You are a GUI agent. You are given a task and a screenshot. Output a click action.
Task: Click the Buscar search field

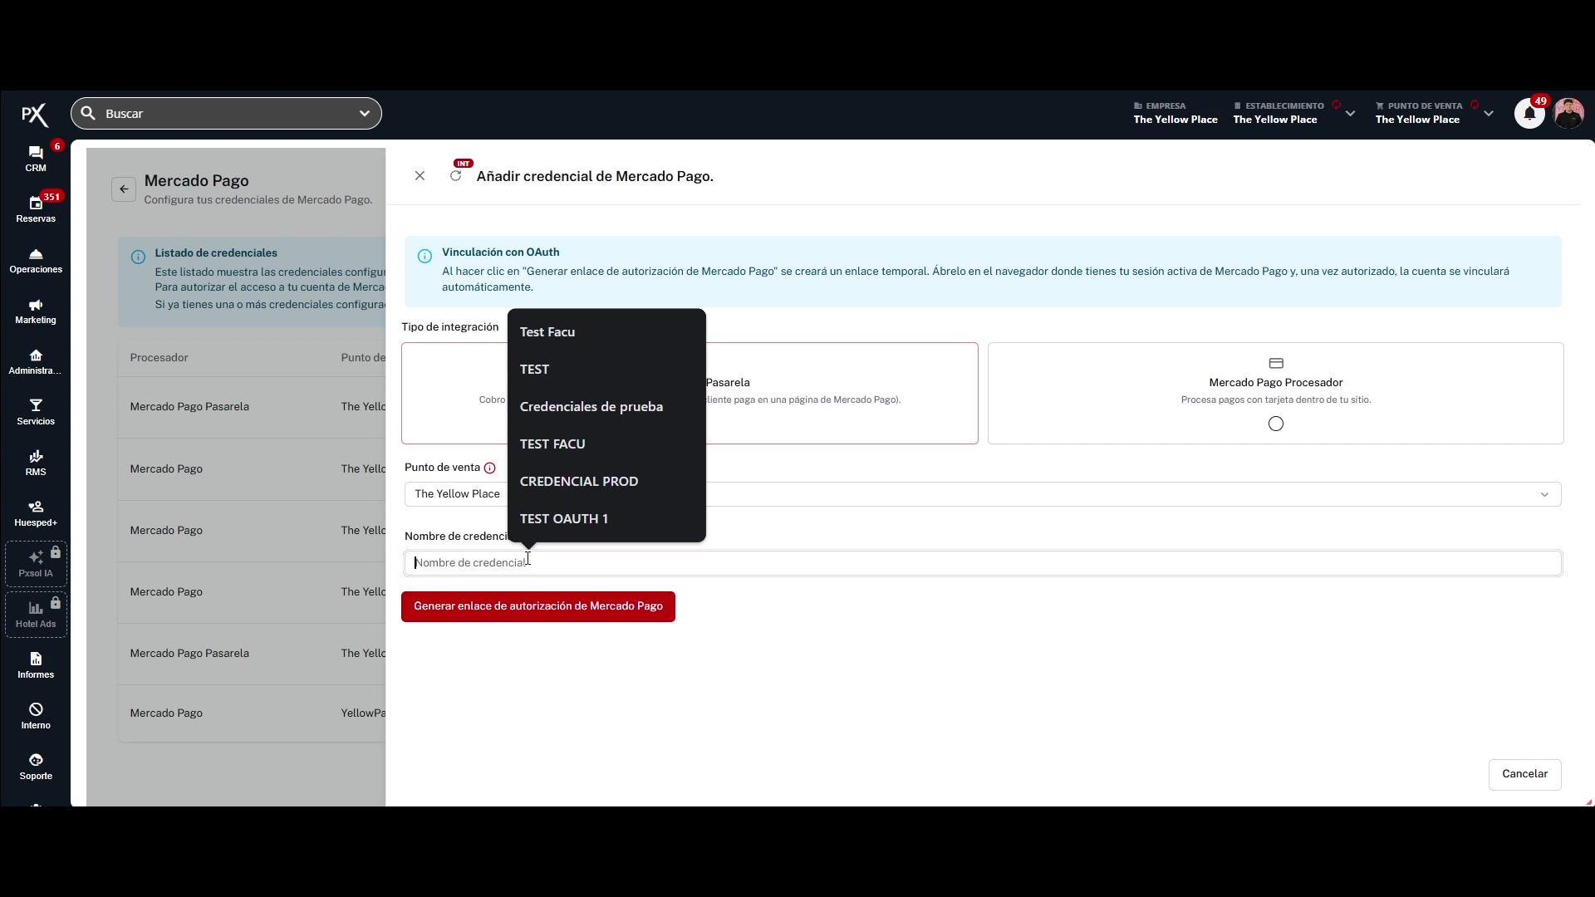click(x=226, y=114)
